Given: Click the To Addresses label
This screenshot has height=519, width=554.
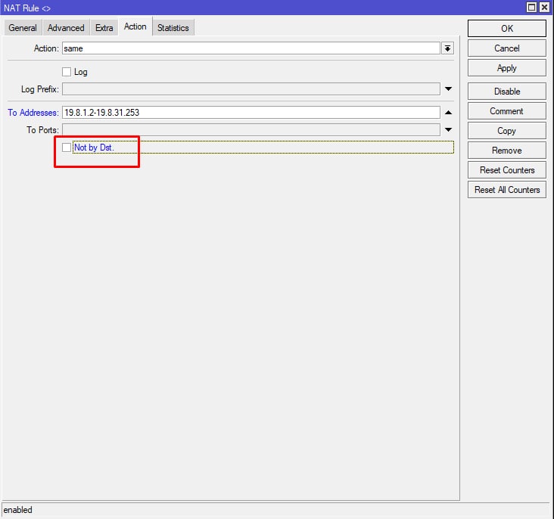Looking at the screenshot, I should [33, 113].
